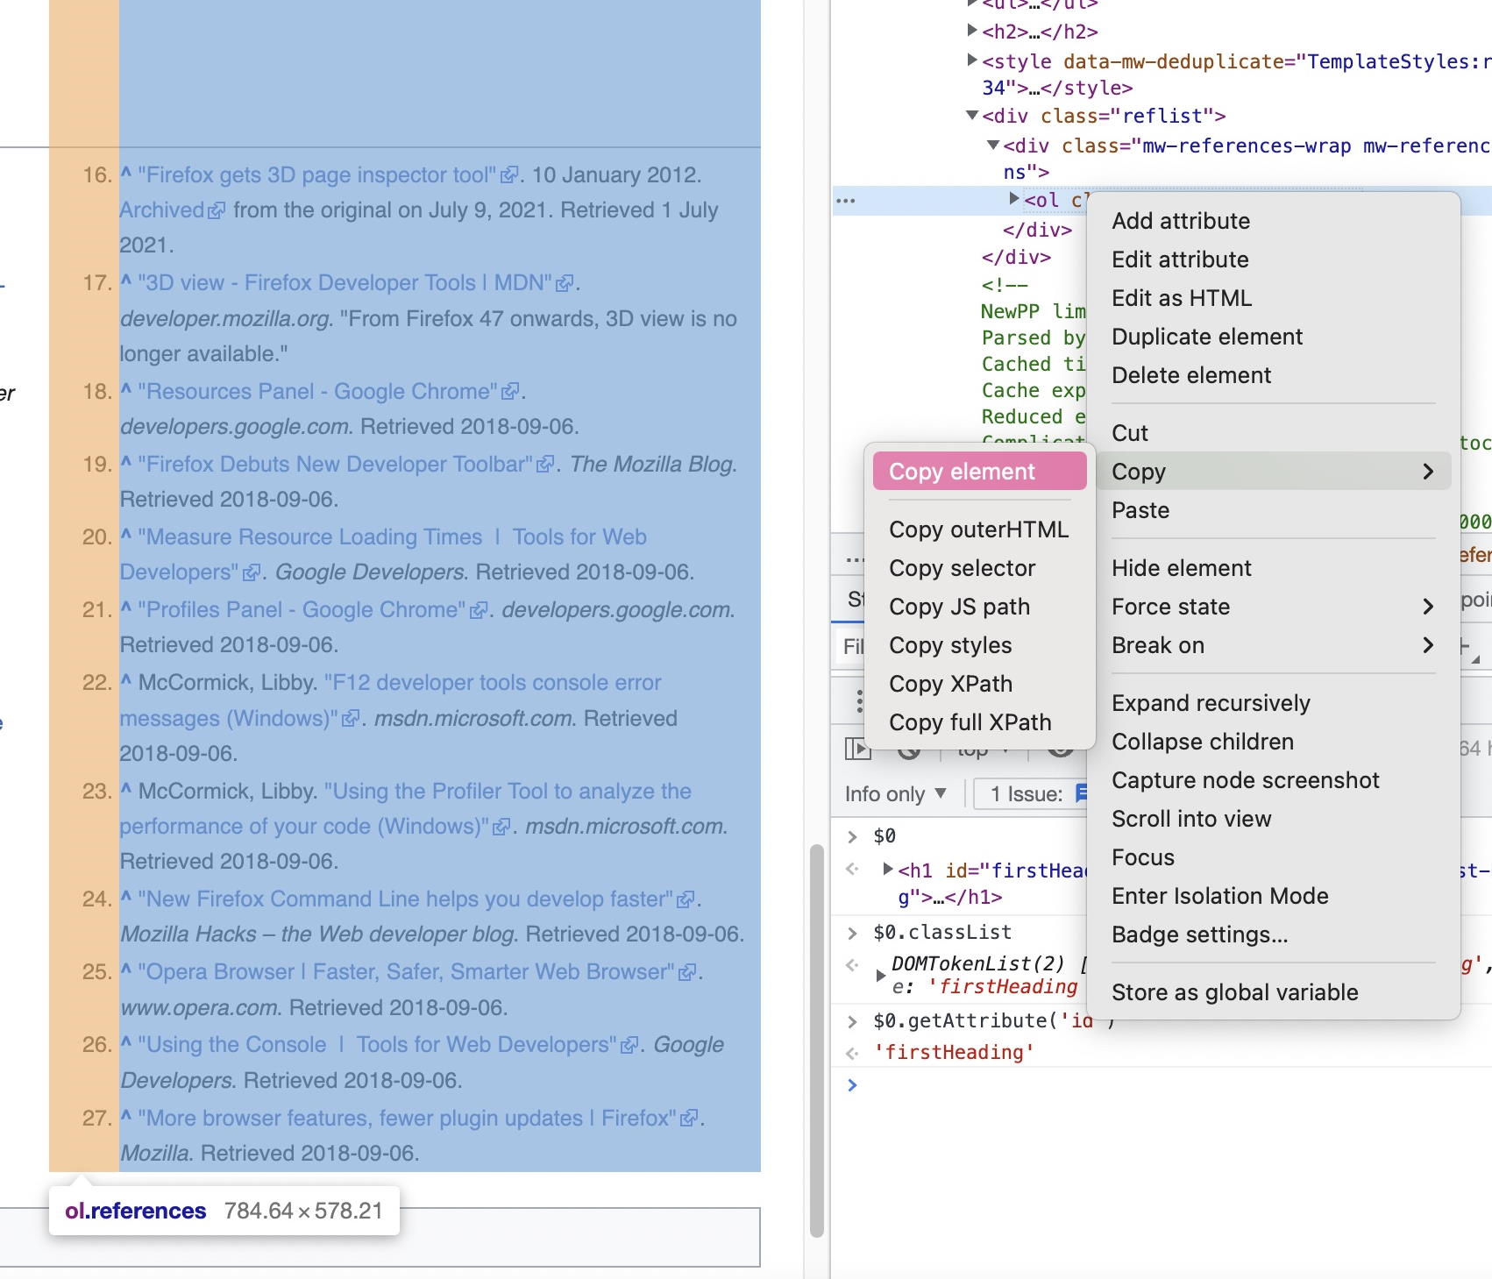Select Hide element
Viewport: 1492px width, 1279px height.
1273,568
